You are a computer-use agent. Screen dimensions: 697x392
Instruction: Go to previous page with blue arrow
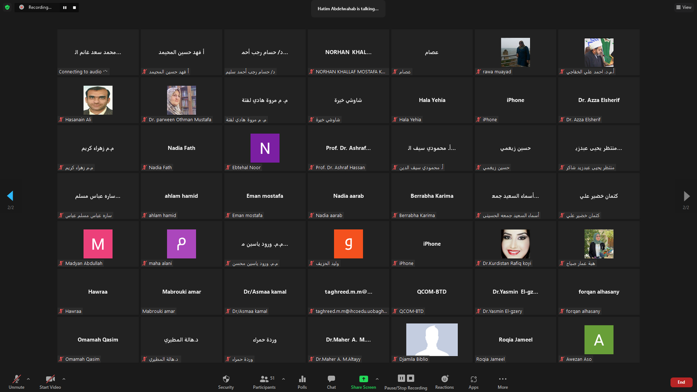pos(10,196)
